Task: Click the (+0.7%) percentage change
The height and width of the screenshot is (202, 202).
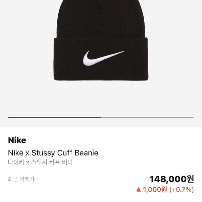Action: tap(181, 189)
